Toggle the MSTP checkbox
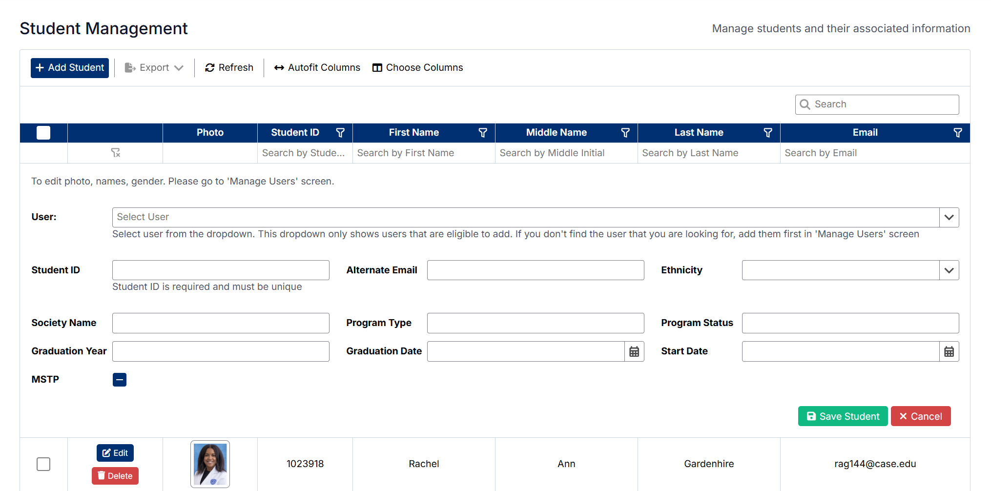This screenshot has width=991, height=491. tap(120, 380)
